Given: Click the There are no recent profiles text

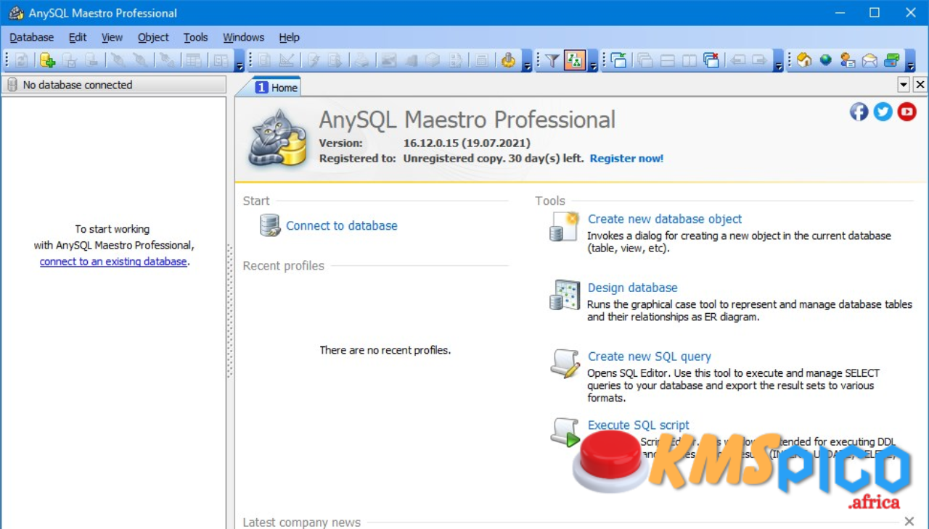Looking at the screenshot, I should pos(385,350).
